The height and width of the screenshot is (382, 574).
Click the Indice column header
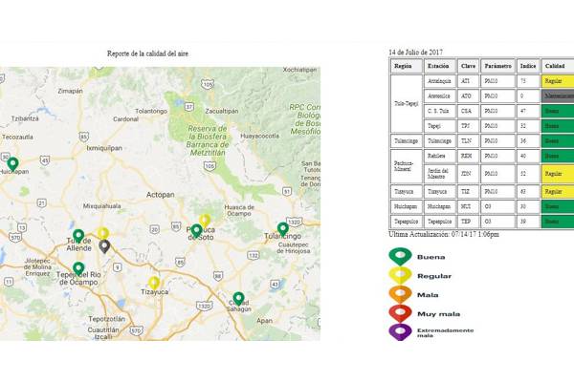[528, 66]
